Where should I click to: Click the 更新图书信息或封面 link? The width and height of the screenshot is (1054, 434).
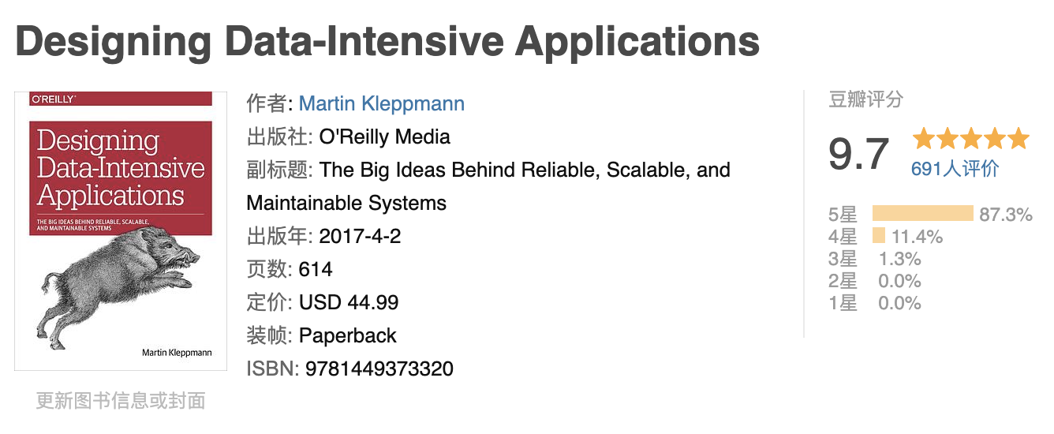[121, 401]
